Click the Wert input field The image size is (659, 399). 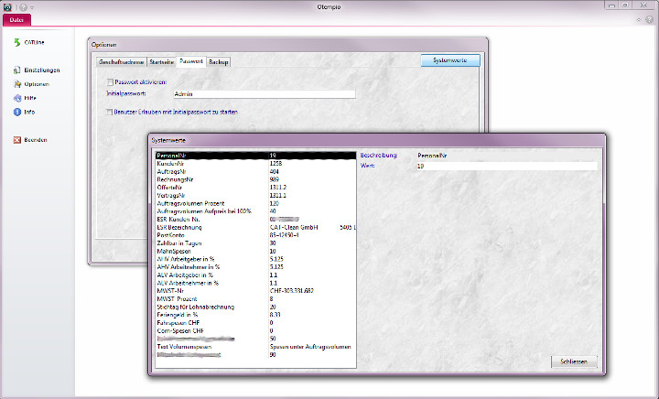(505, 166)
